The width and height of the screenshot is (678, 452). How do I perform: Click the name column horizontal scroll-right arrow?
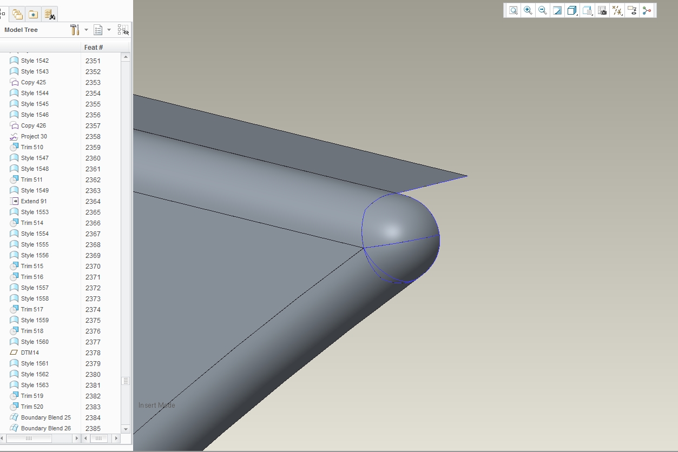point(76,438)
